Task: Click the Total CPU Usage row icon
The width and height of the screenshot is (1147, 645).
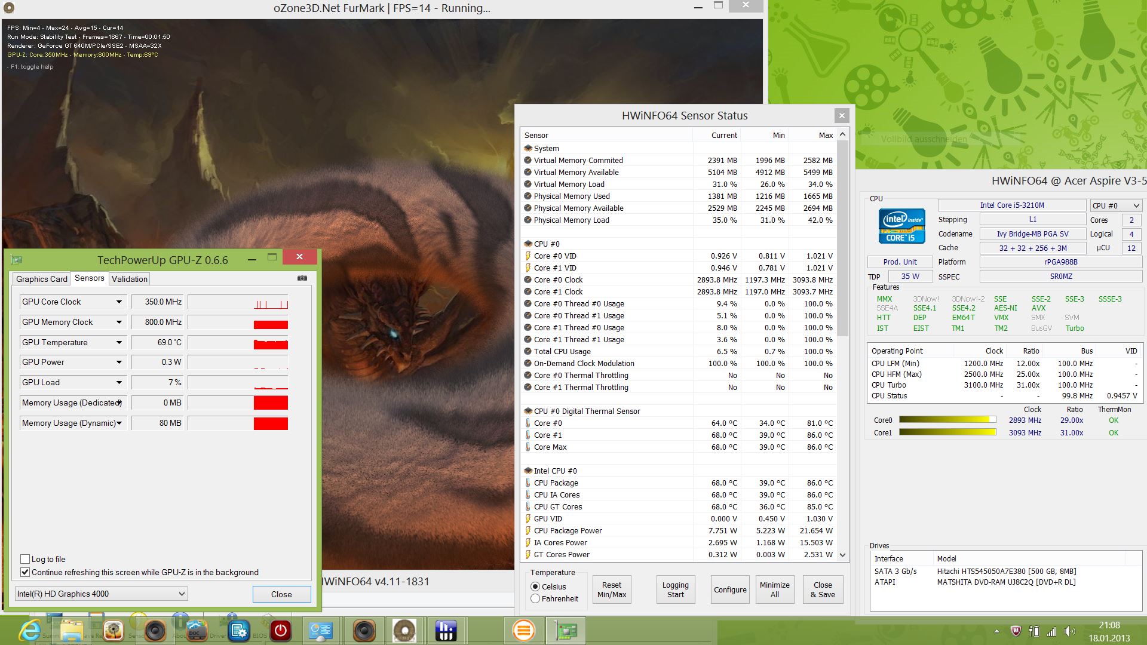Action: pos(528,351)
